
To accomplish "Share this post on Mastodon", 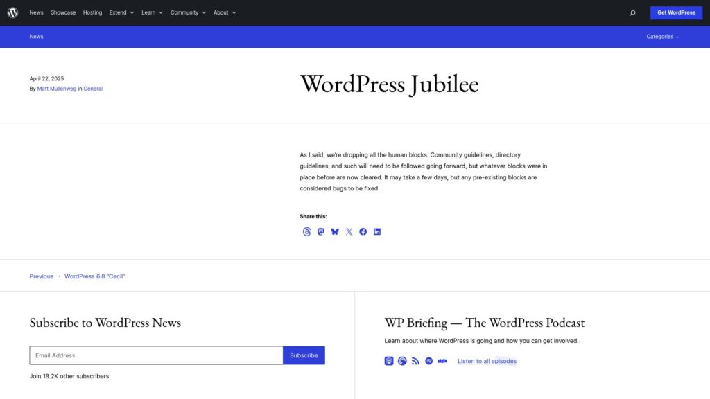I will coord(320,231).
